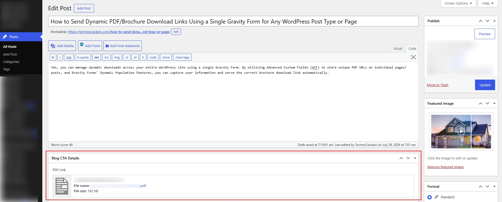Image resolution: width=502 pixels, height=202 pixels.
Task: Move Format panel up
Action: pyautogui.click(x=481, y=186)
